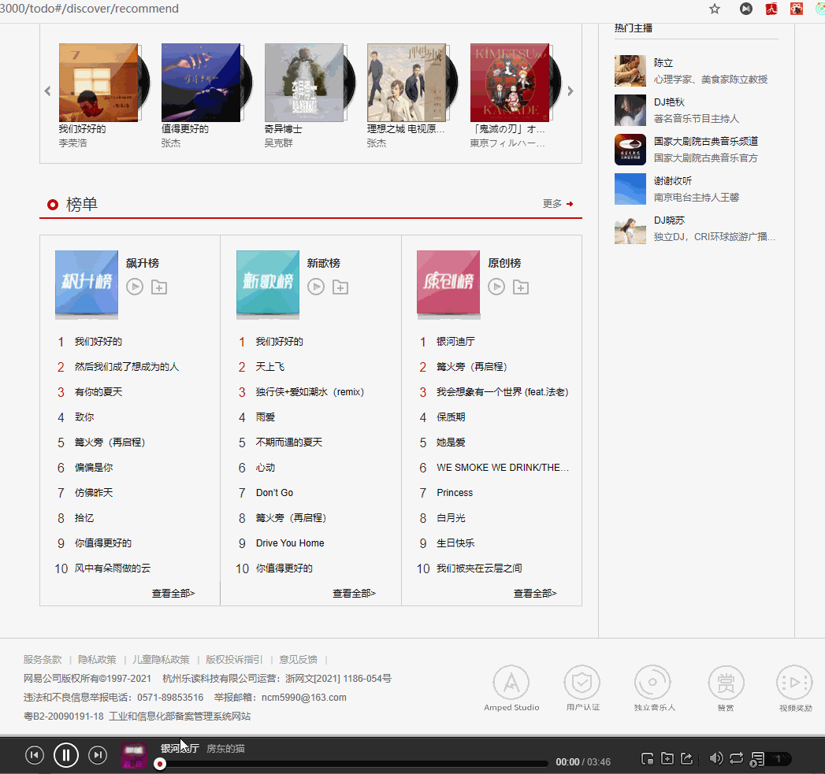Mute audio via the speaker icon
Image resolution: width=825 pixels, height=774 pixels.
715,758
